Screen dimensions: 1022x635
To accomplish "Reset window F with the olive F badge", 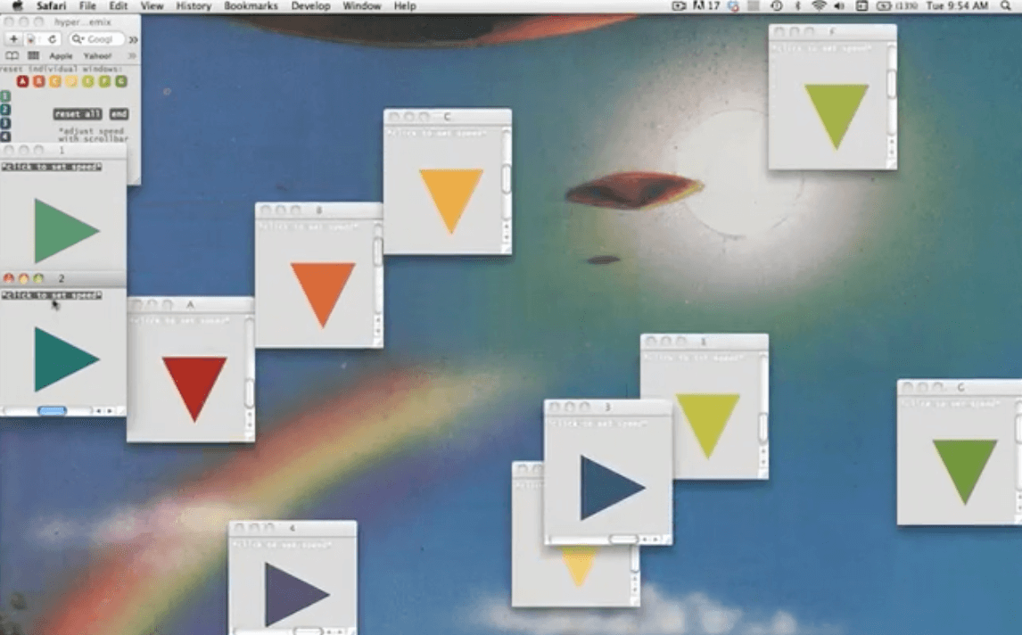I will pyautogui.click(x=104, y=81).
